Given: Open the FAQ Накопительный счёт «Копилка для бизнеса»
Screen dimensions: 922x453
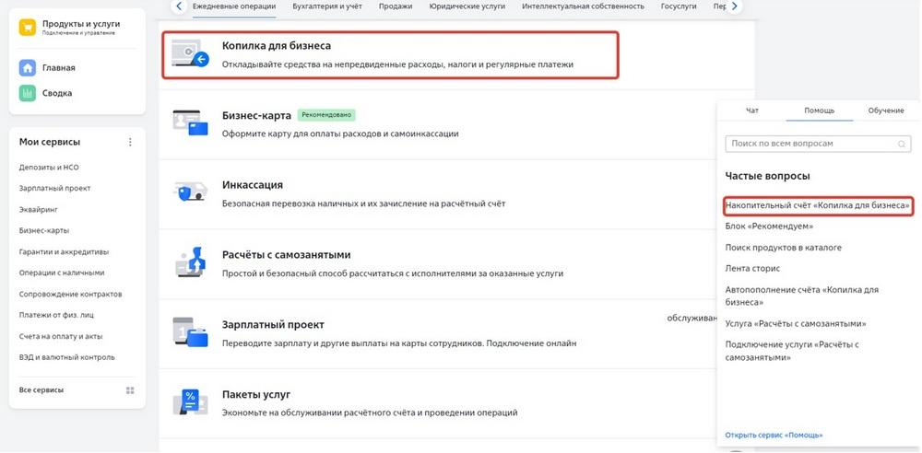Looking at the screenshot, I should [x=818, y=205].
